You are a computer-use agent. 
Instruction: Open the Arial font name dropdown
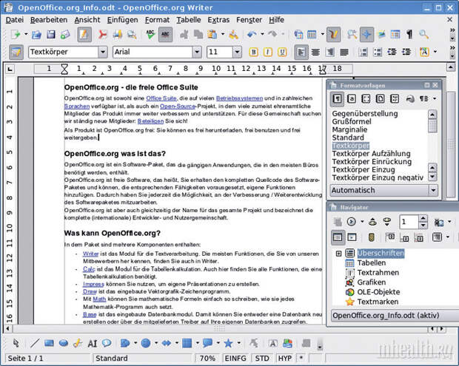point(198,52)
